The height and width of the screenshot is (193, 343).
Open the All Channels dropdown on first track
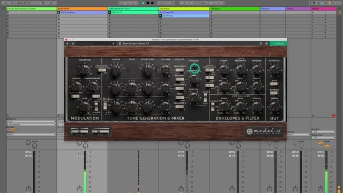click(x=31, y=124)
